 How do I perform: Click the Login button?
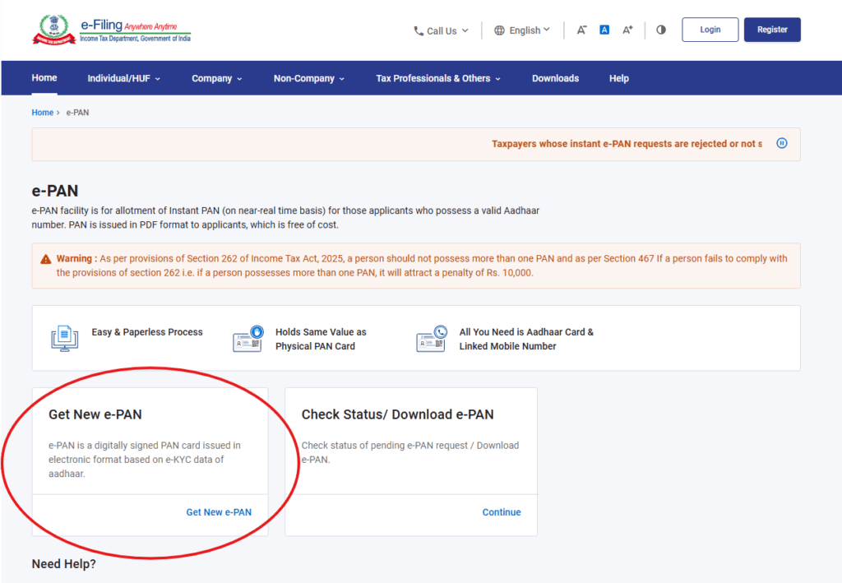coord(710,30)
